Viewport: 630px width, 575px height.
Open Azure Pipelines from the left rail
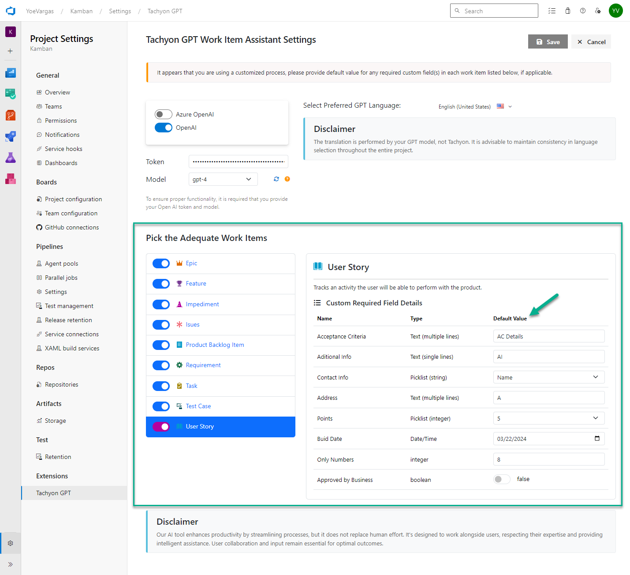click(11, 136)
